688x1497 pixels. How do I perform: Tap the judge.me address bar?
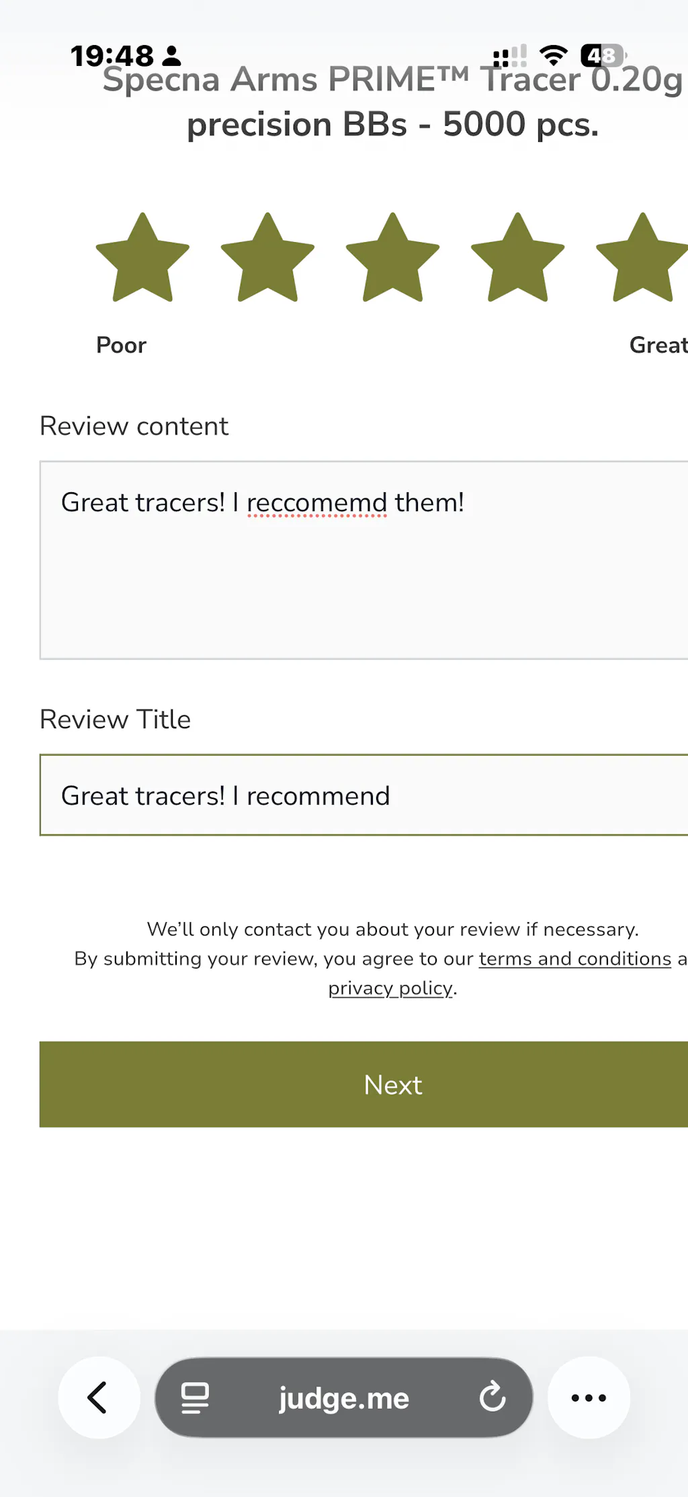[x=343, y=1398]
